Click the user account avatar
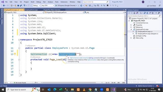163x92 pixels. [x=143, y=2]
